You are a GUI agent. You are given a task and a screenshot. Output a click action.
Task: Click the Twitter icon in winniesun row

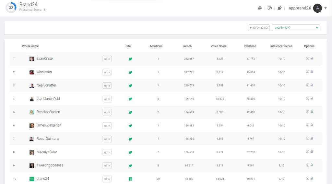[130, 72]
